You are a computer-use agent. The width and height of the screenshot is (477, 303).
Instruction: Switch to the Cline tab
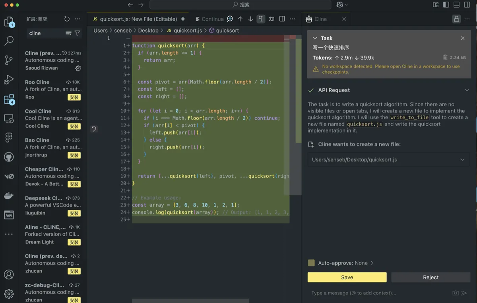coord(320,19)
